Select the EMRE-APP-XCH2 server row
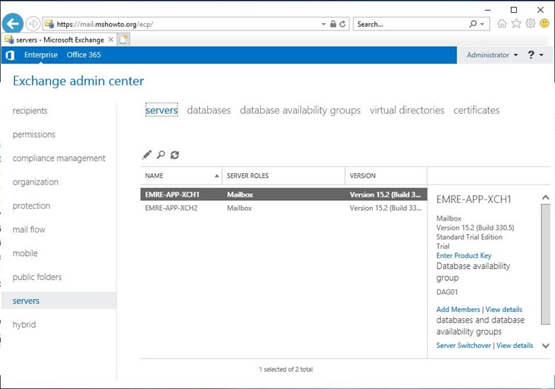555x389 pixels. tap(284, 208)
